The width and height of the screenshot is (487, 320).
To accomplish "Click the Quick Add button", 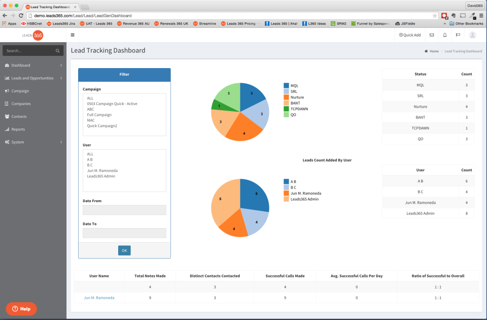I will [x=410, y=35].
